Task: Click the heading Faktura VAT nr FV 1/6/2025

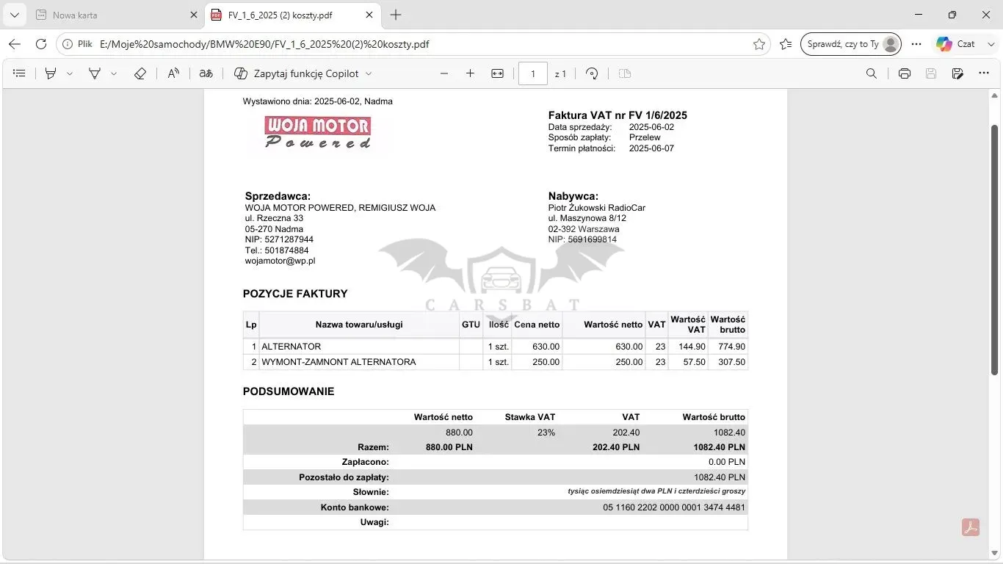Action: (618, 115)
